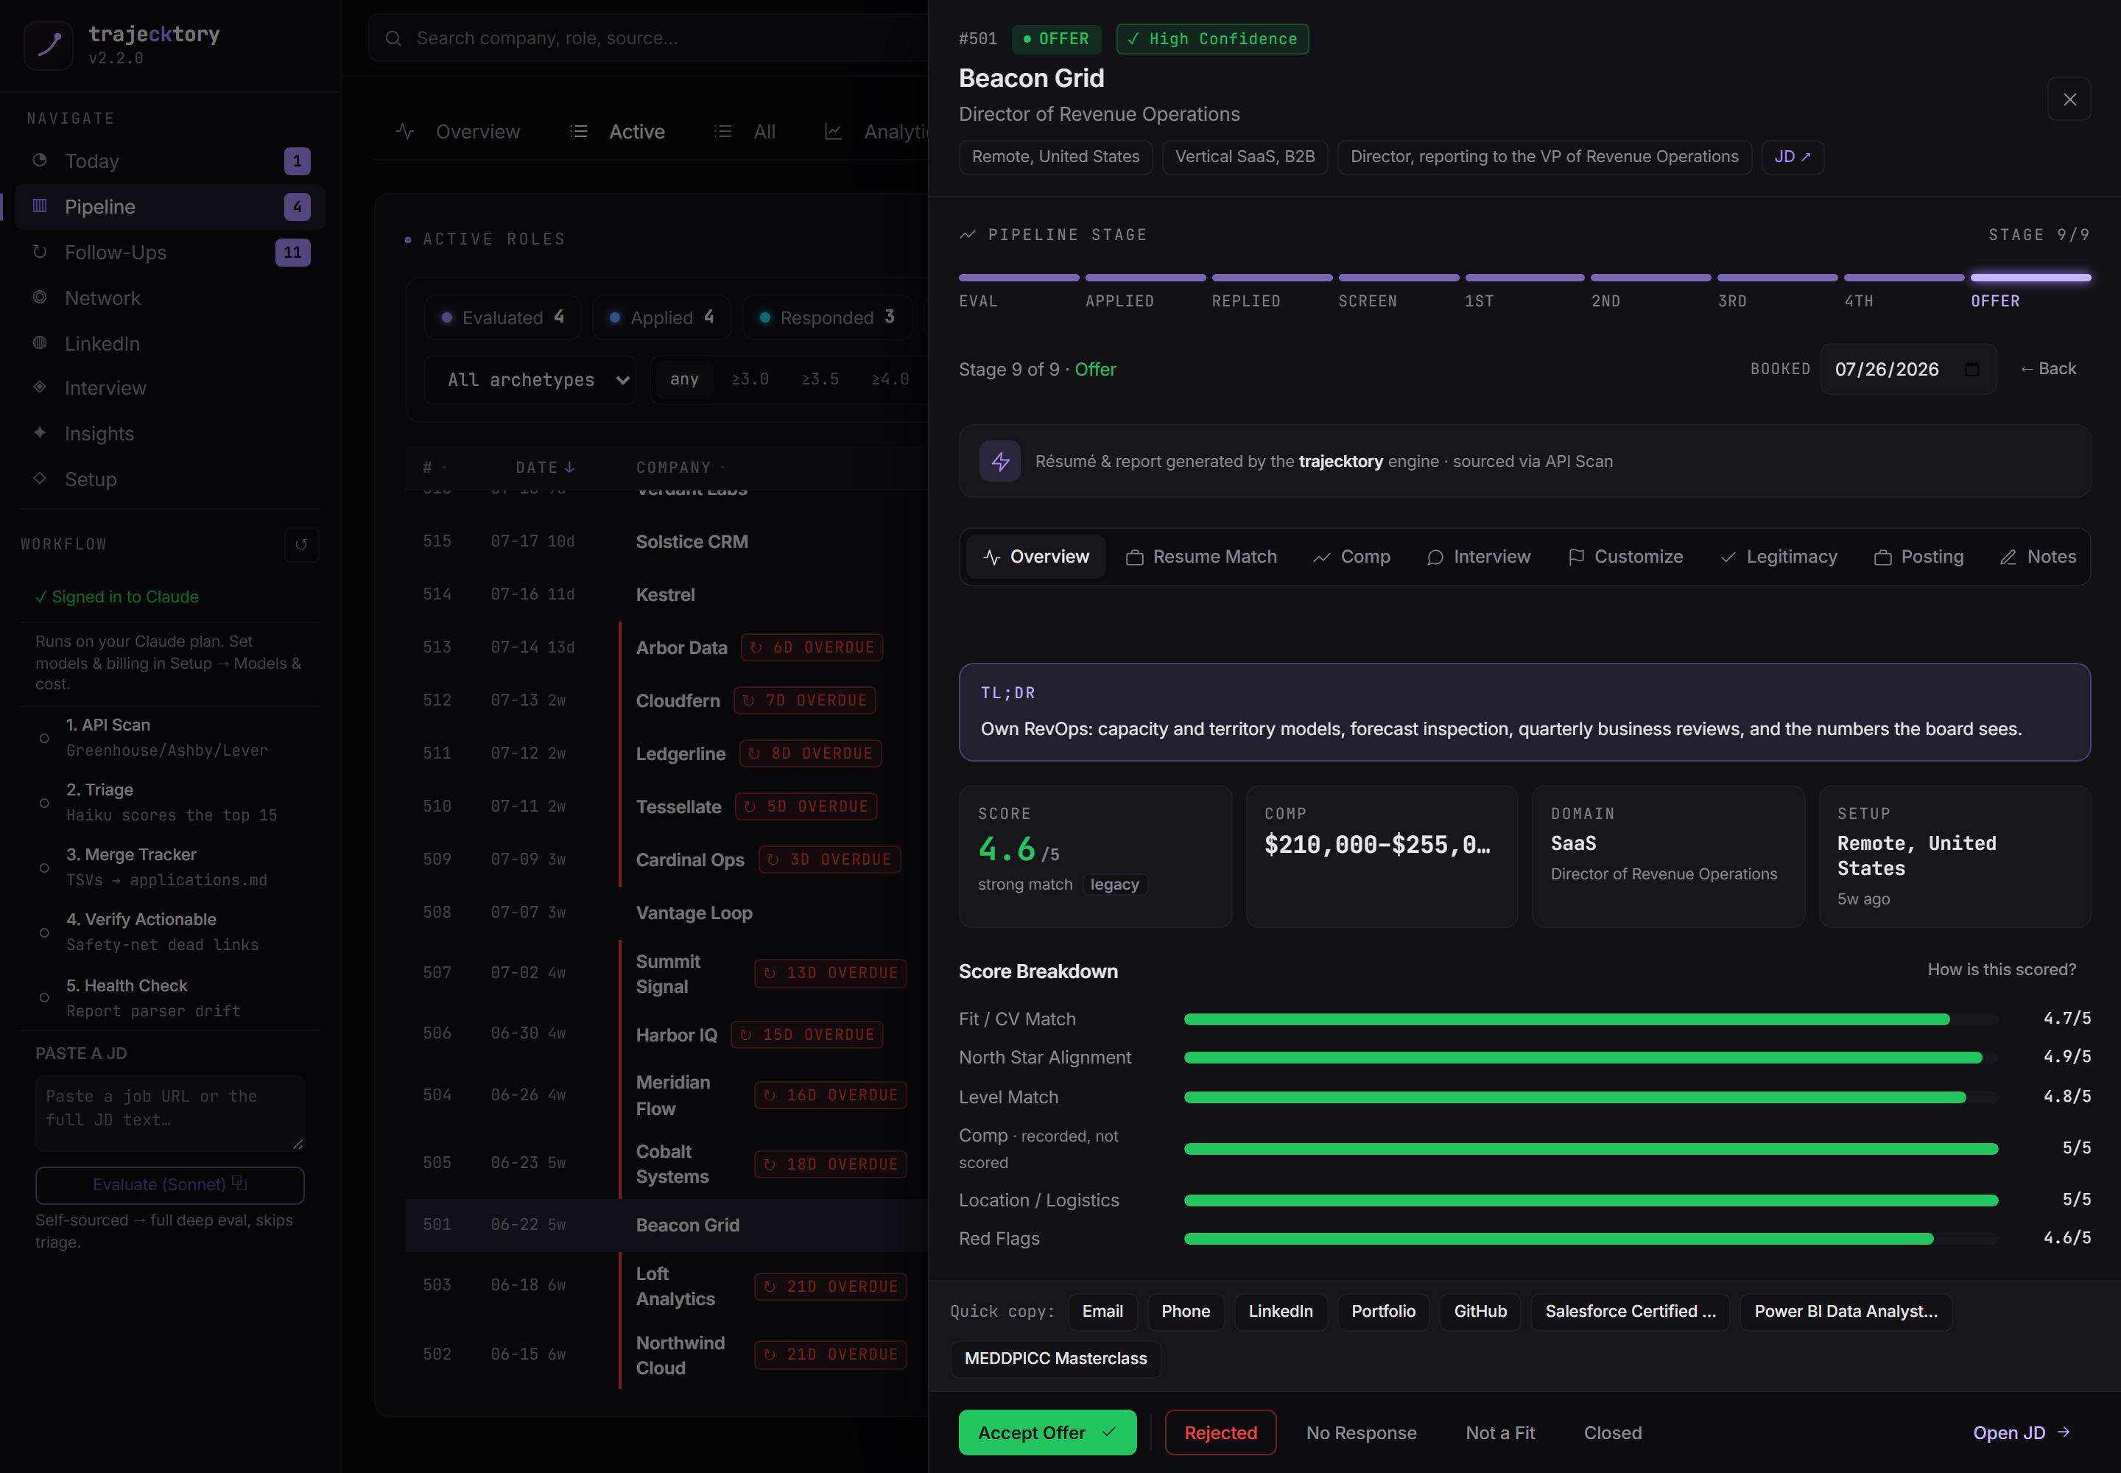Click the Harbor IQ 15D overdue badge

coord(806,1035)
